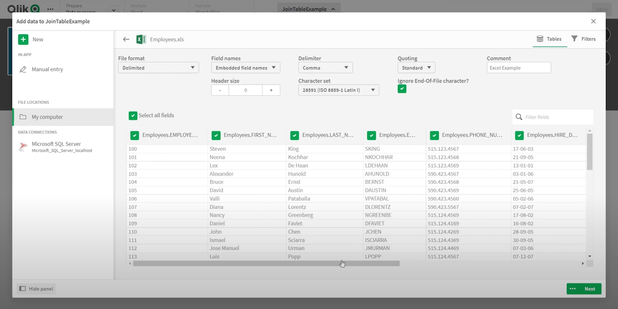Open the Delimiter dropdown showing Comma
This screenshot has height=309, width=618.
[325, 67]
